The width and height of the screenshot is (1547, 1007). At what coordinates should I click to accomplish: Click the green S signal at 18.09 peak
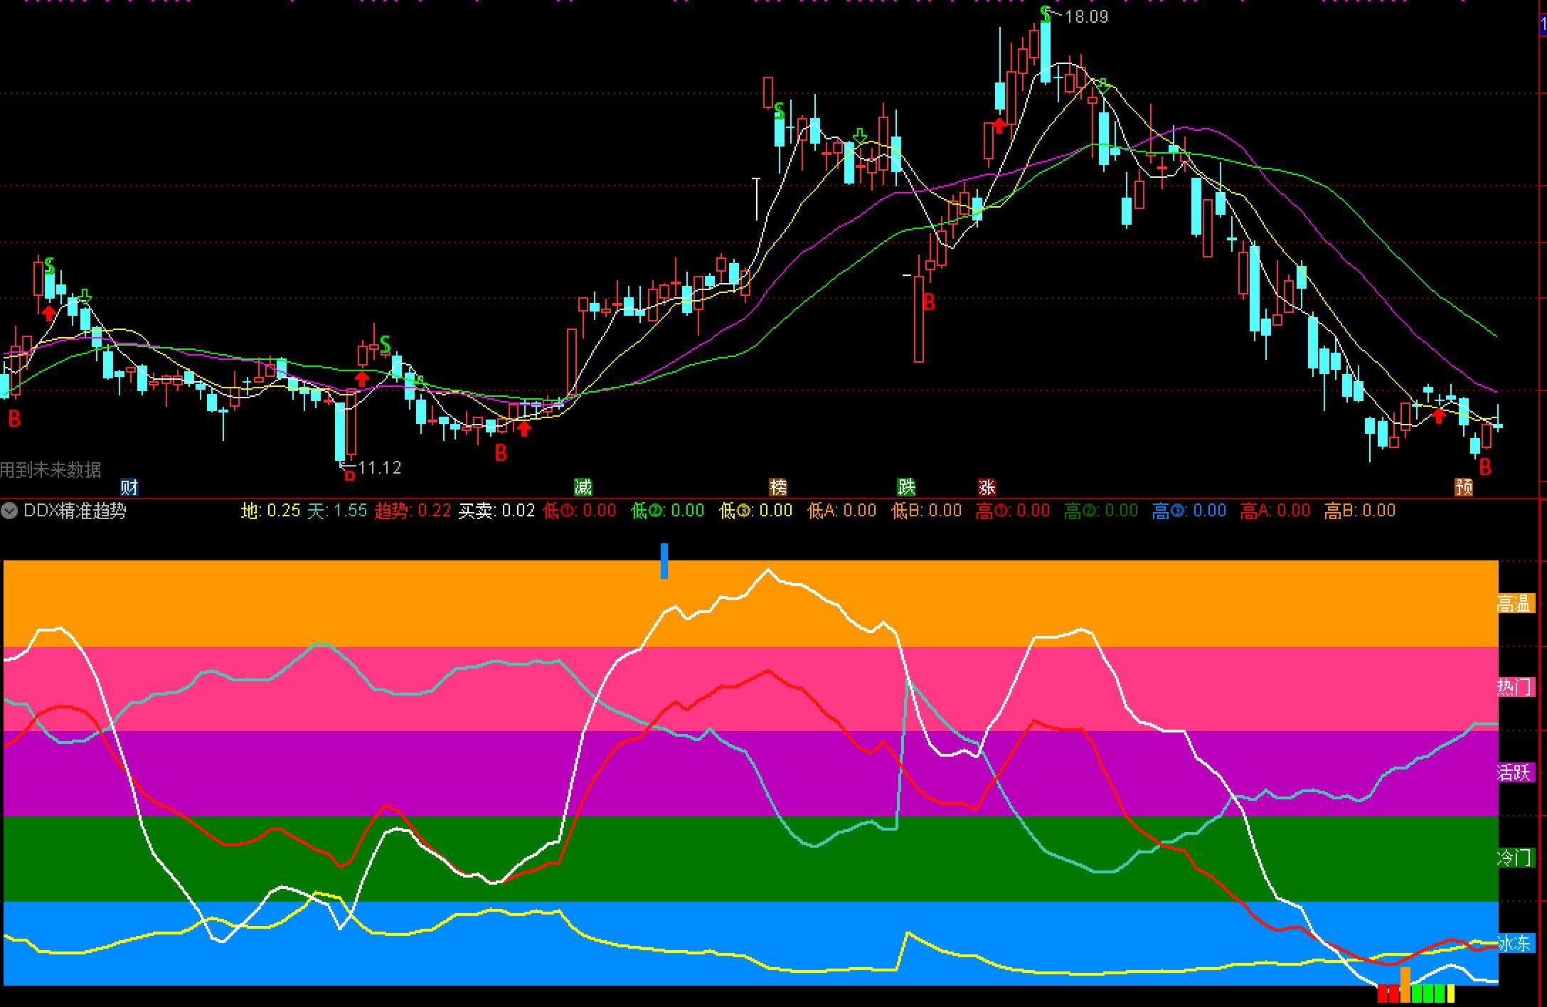coord(1045,14)
